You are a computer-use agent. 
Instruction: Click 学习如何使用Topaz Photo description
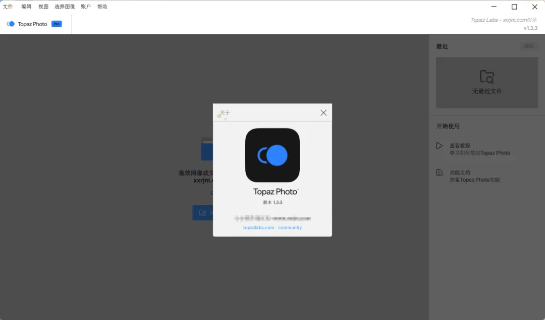(480, 153)
